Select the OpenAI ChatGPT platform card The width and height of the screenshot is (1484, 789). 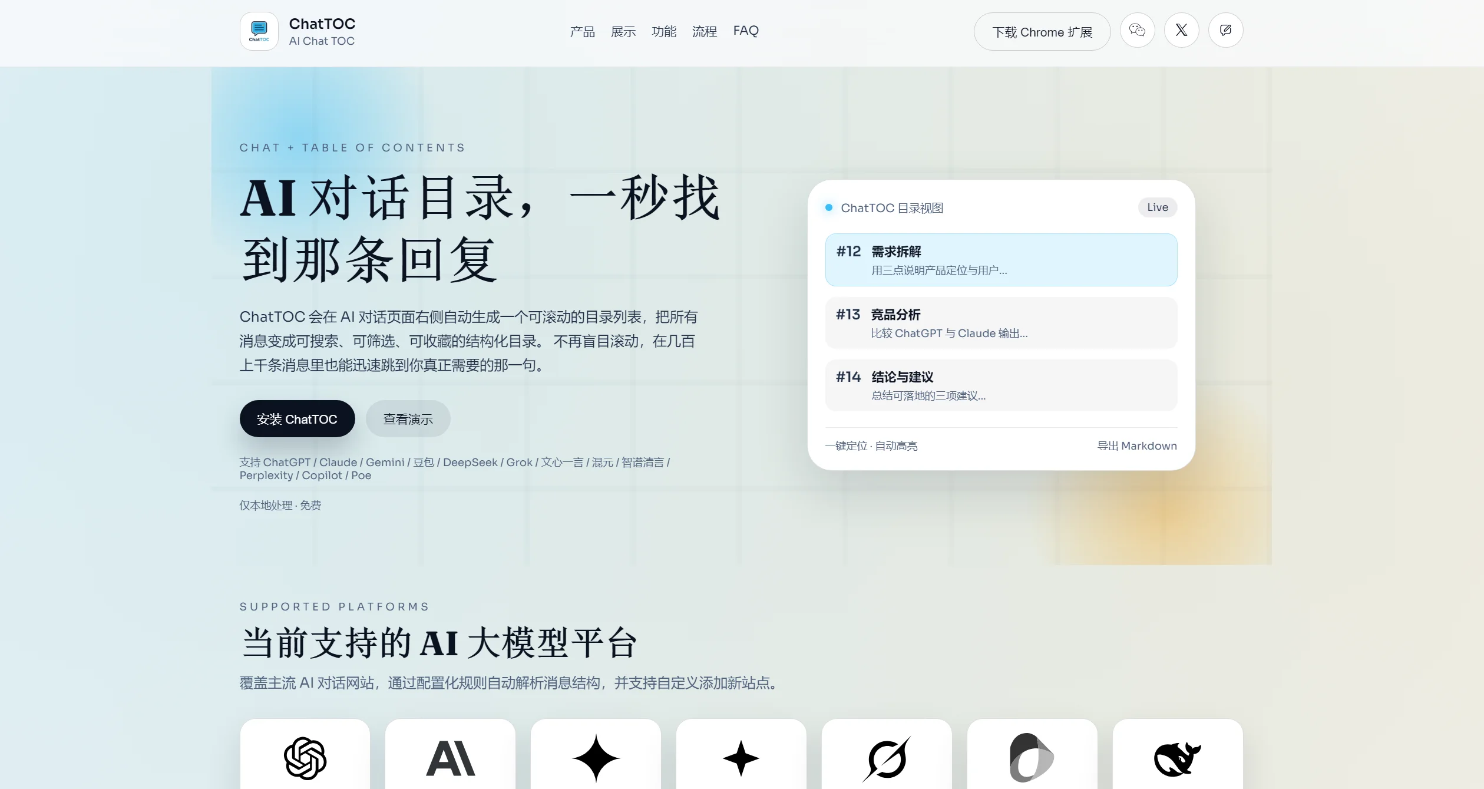coord(305,754)
